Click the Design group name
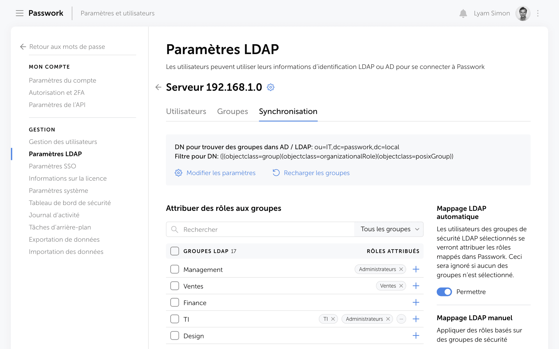 [194, 336]
